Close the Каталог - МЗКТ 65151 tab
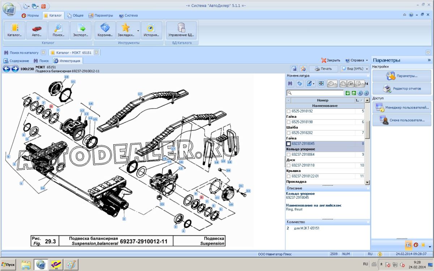The width and height of the screenshot is (434, 271). coord(96,52)
